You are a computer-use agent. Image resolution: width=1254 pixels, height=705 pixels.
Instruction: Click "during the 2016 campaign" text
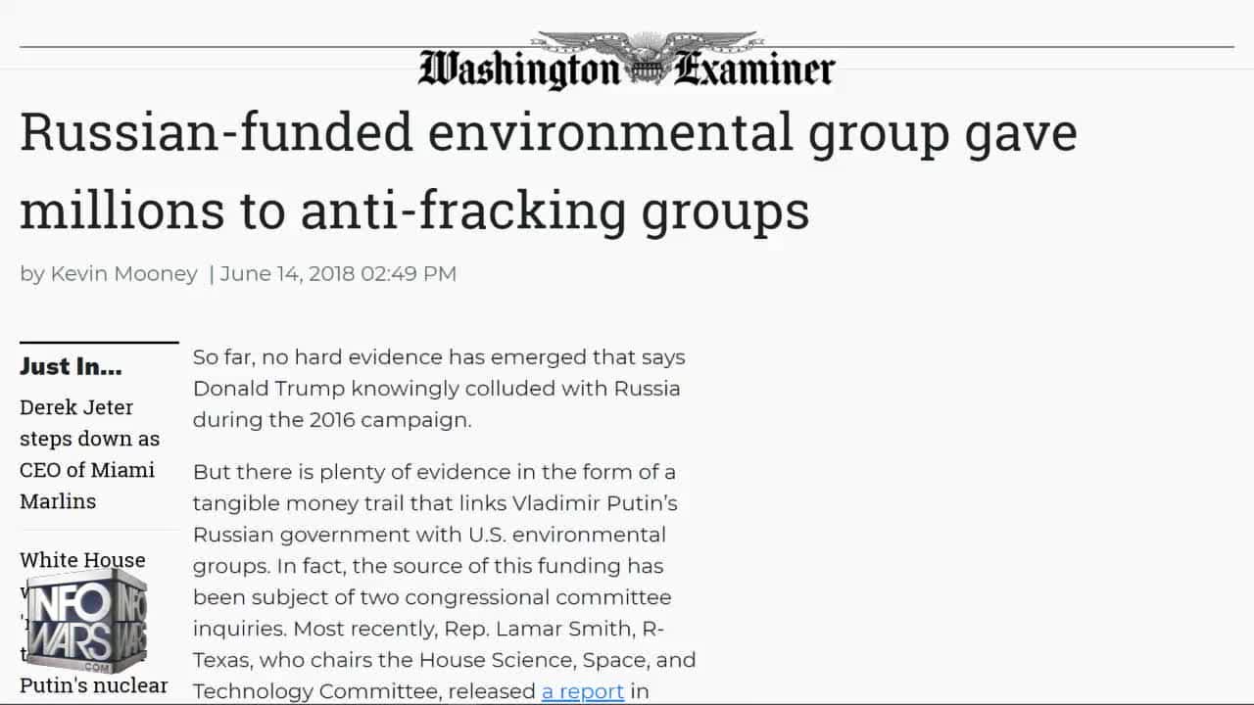(x=332, y=419)
